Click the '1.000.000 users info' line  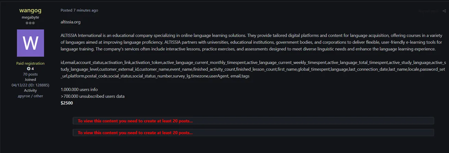79,89
